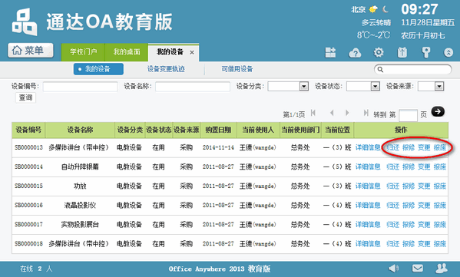Open 详细信息 for SB0000014
This screenshot has width=460, height=277.
coord(368,167)
